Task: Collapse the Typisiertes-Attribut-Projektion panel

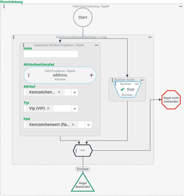Action: tap(97, 45)
